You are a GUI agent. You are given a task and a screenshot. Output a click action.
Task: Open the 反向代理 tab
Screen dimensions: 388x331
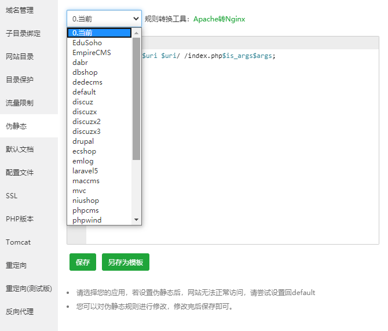tap(29, 312)
